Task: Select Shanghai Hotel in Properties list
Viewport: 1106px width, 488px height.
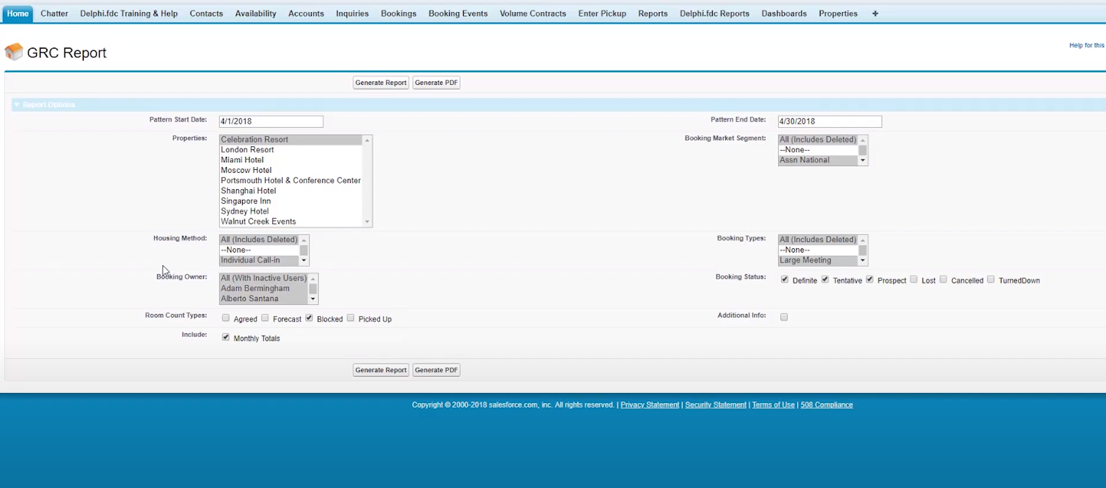Action: click(291, 191)
